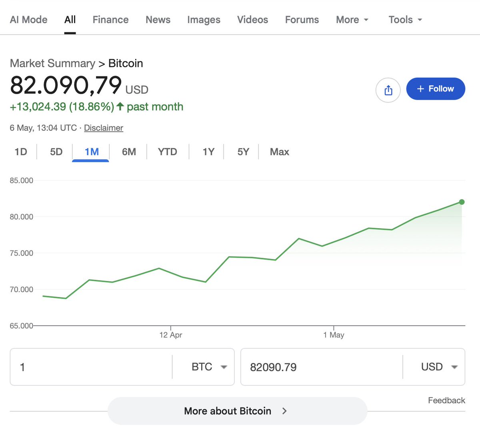Screen dimensions: 480x427
Task: Click the 12 Apr axis marker
Action: pos(171,335)
